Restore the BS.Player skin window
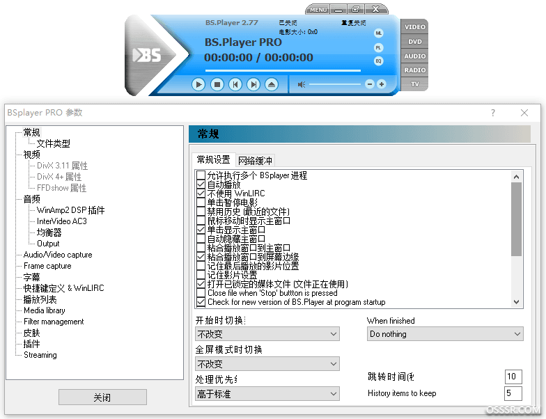The image size is (546, 419). (355, 10)
